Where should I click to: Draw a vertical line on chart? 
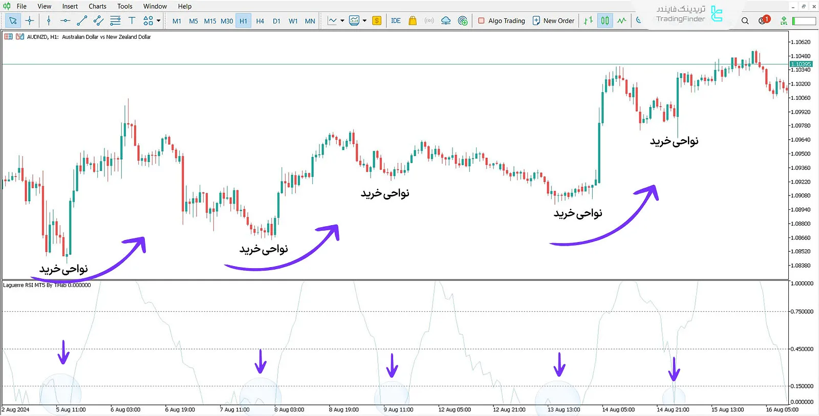pos(49,20)
